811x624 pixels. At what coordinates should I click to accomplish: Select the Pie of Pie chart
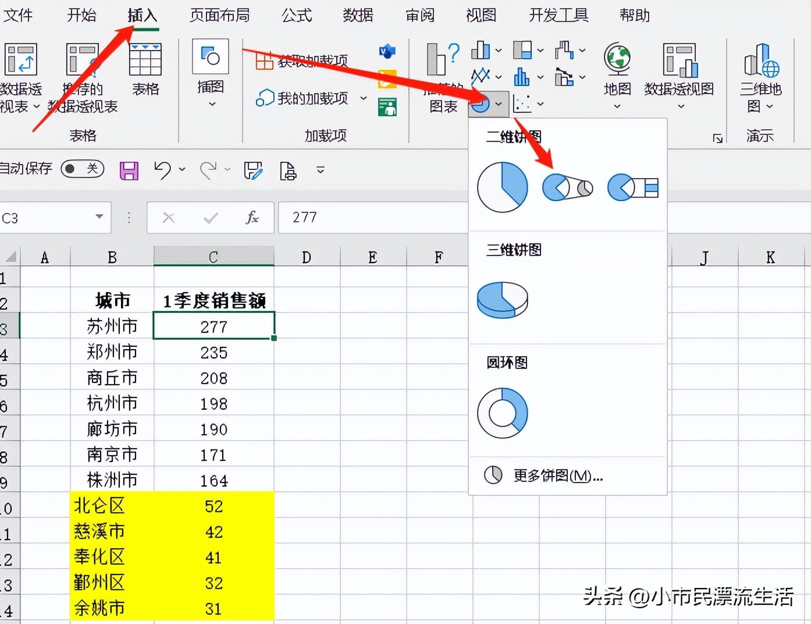(568, 187)
